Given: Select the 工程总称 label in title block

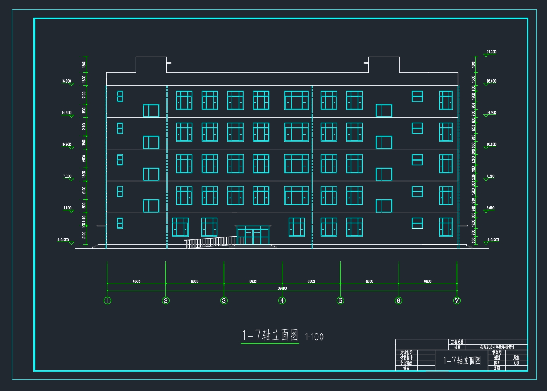Looking at the screenshot, I should pyautogui.click(x=457, y=342).
